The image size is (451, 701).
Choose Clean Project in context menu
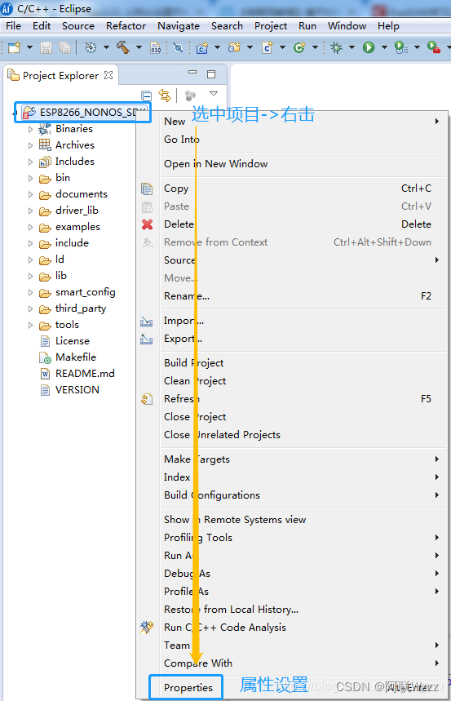tap(291, 381)
